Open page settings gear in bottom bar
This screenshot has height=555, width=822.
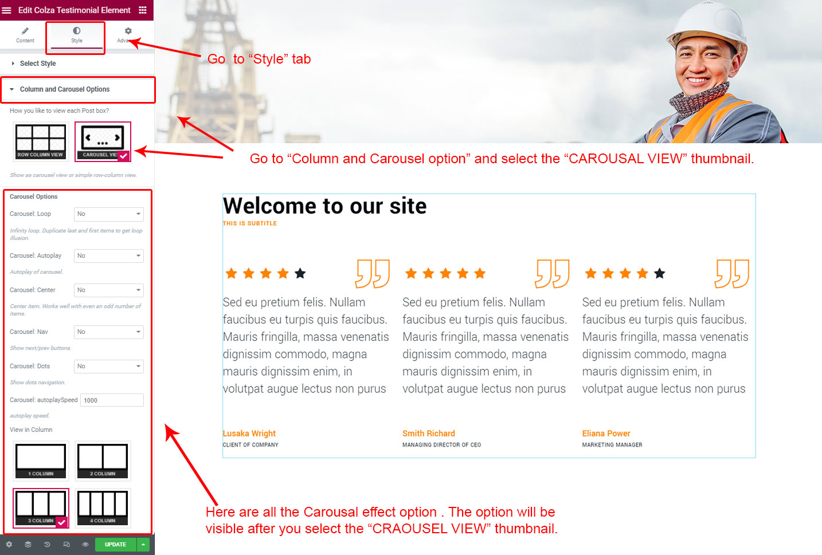pos(9,544)
